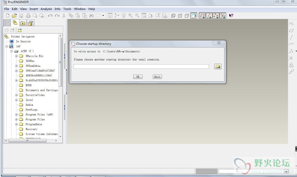Open the Find binoculars search tool
This screenshot has height=177, width=297.
(x=91, y=15)
